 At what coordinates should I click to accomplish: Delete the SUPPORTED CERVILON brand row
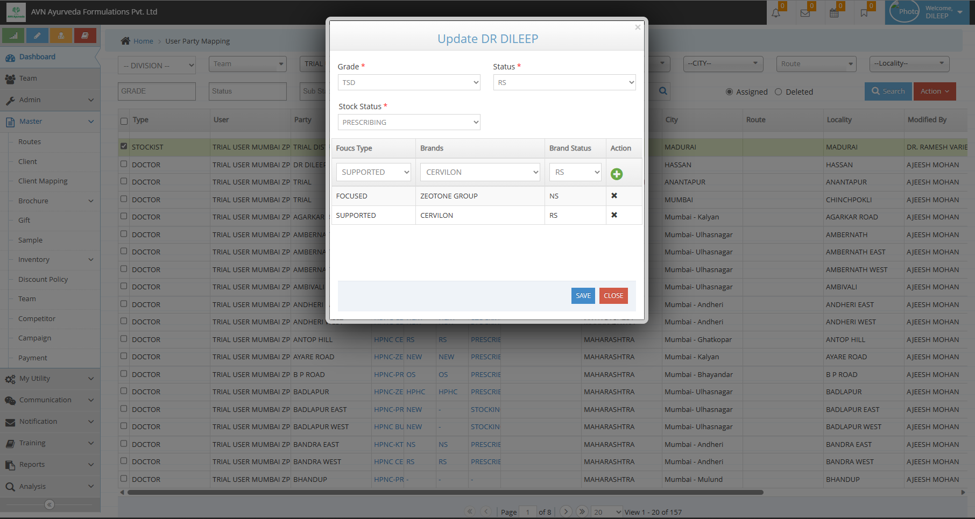click(x=614, y=215)
